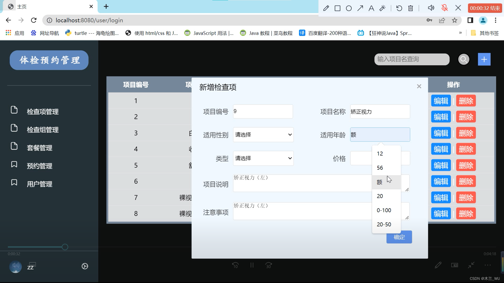The height and width of the screenshot is (283, 504).
Task: Open the browser side panel
Action: pos(470,20)
